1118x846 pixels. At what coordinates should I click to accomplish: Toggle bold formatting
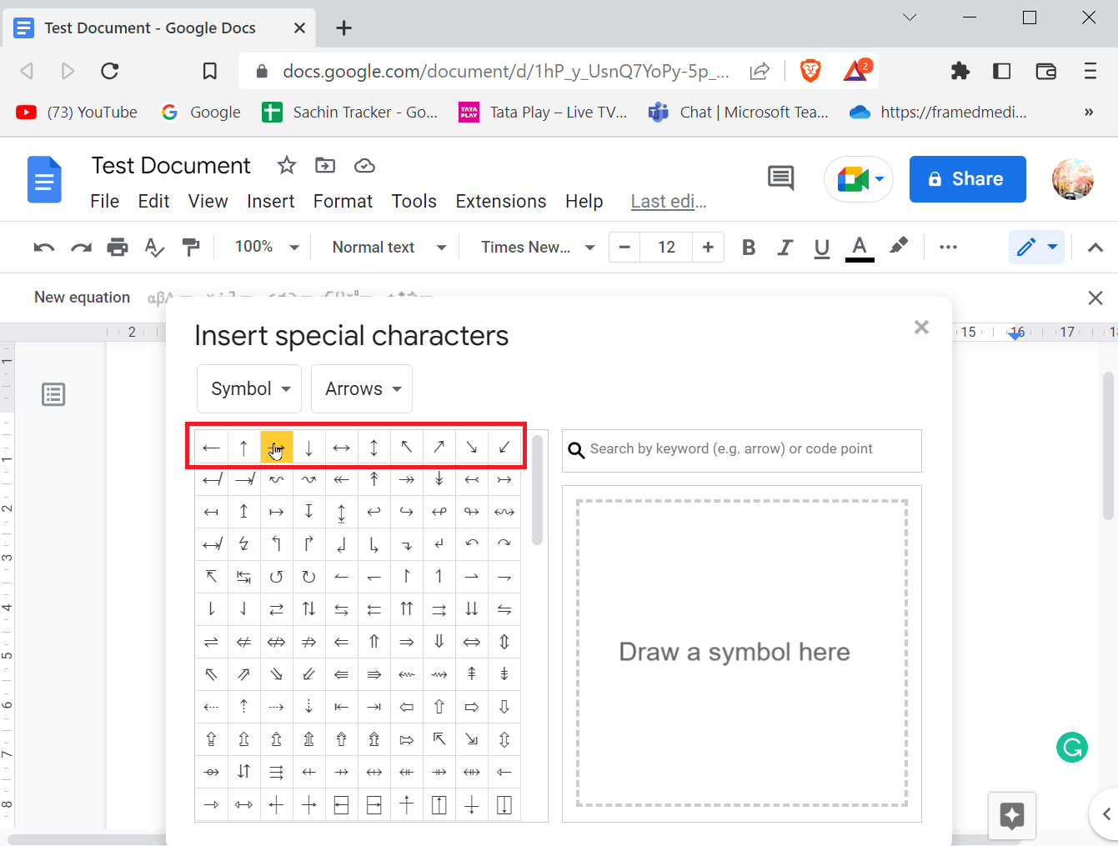click(x=749, y=247)
